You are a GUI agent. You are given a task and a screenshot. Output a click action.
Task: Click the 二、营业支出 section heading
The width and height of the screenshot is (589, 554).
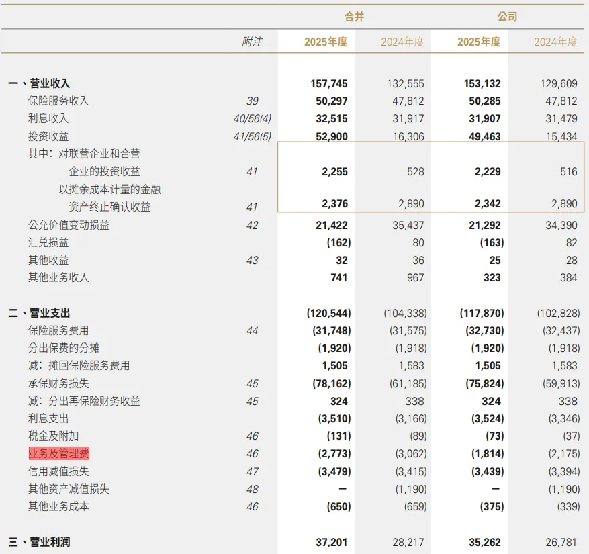click(x=39, y=313)
